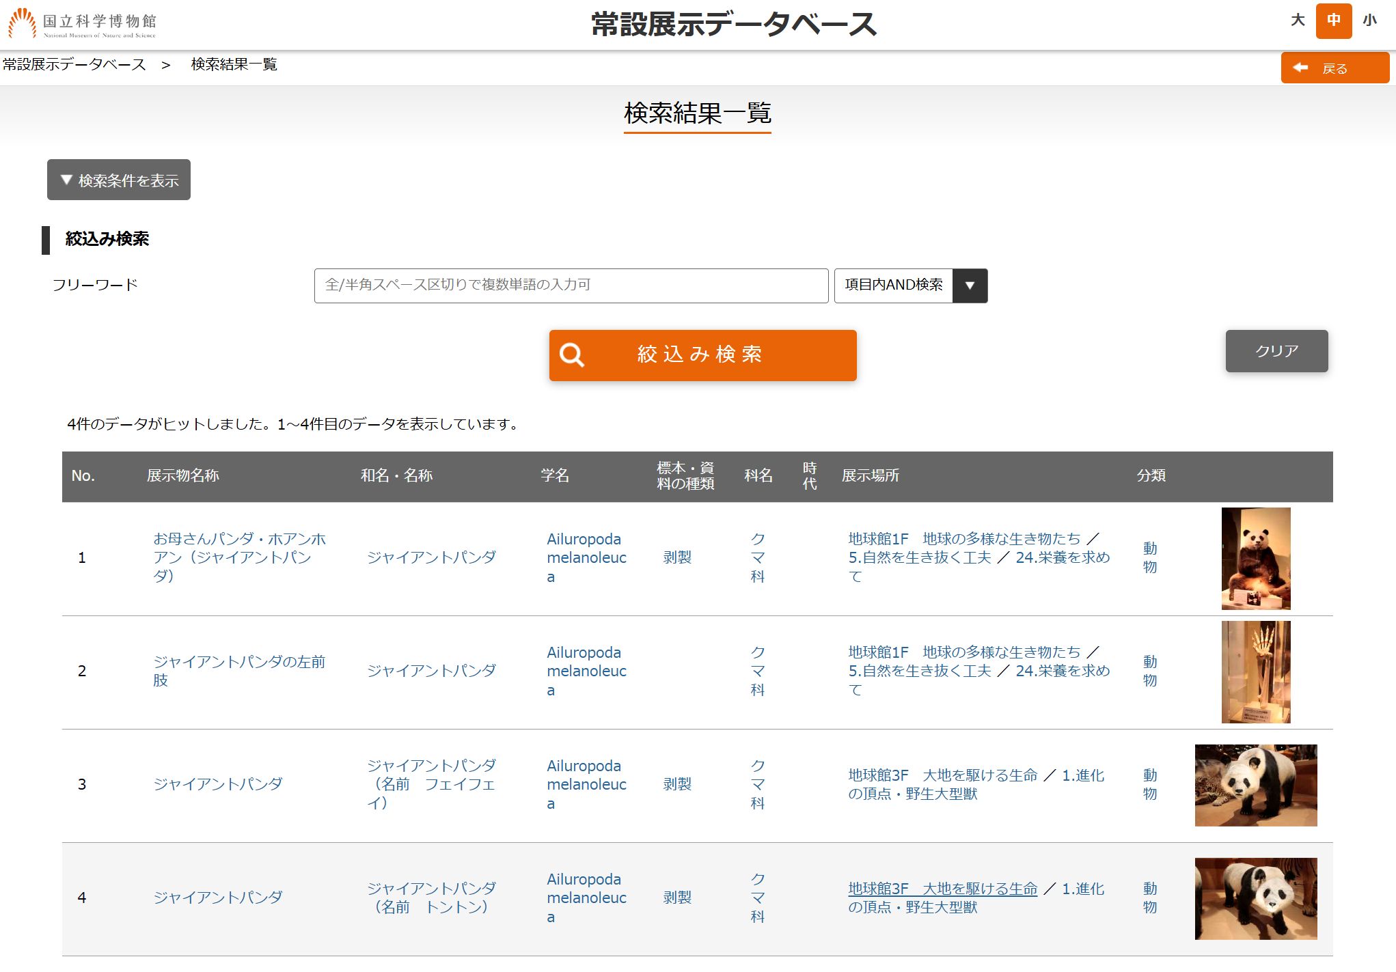Viewport: 1396px width, 972px height.
Task: Set font size to medium (中)
Action: [x=1333, y=20]
